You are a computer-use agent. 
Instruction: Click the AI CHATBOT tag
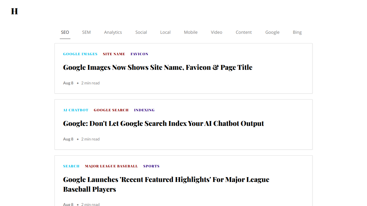click(x=76, y=110)
